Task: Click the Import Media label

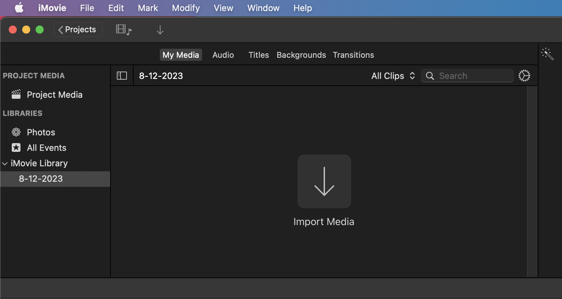Action: point(324,222)
